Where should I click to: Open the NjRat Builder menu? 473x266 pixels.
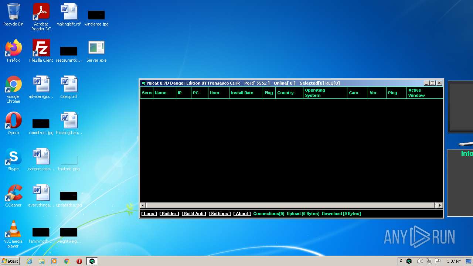[169, 214]
